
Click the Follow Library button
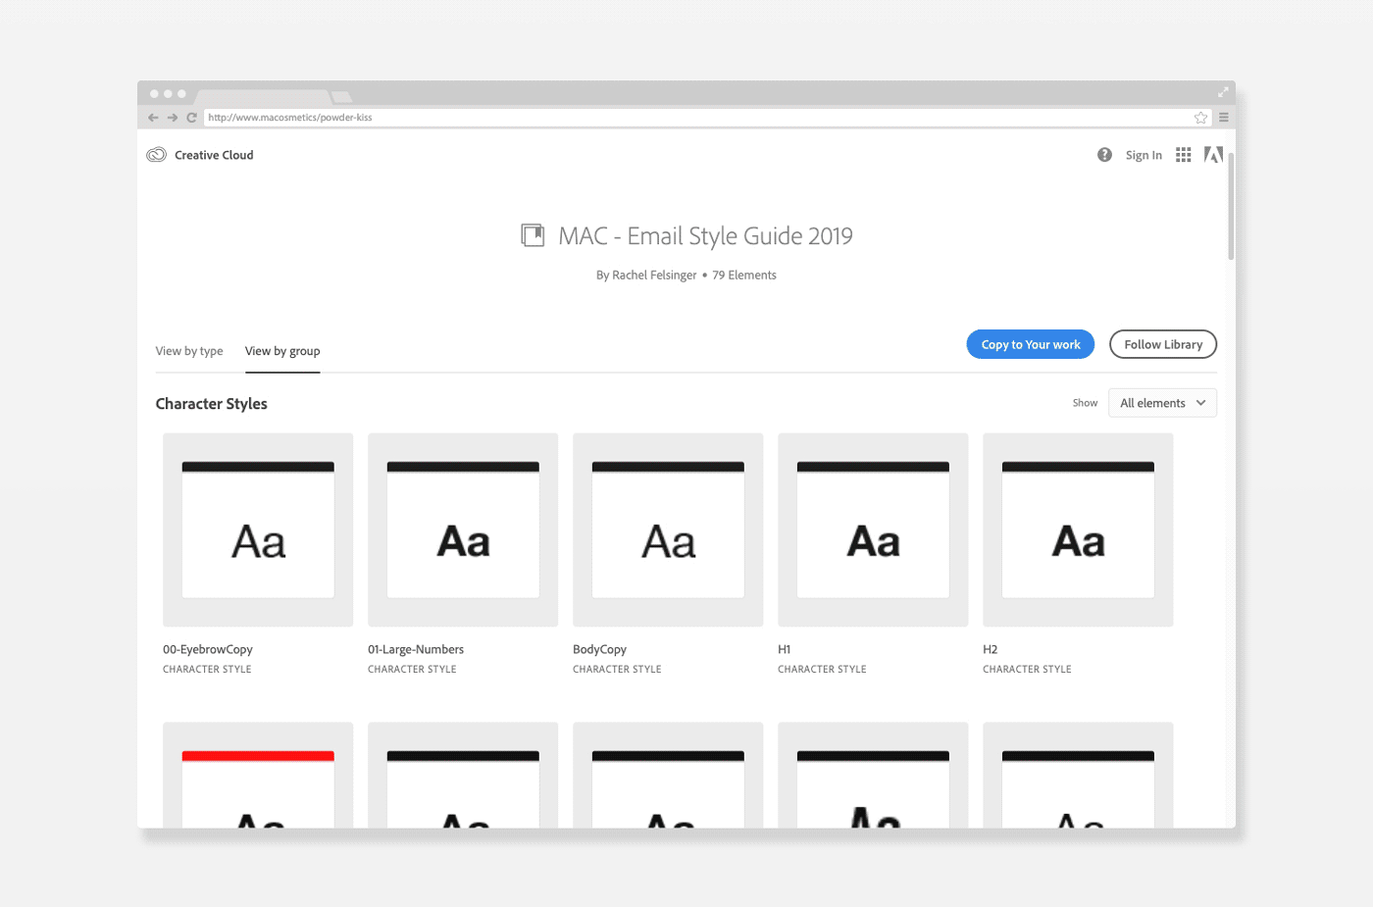click(x=1163, y=344)
